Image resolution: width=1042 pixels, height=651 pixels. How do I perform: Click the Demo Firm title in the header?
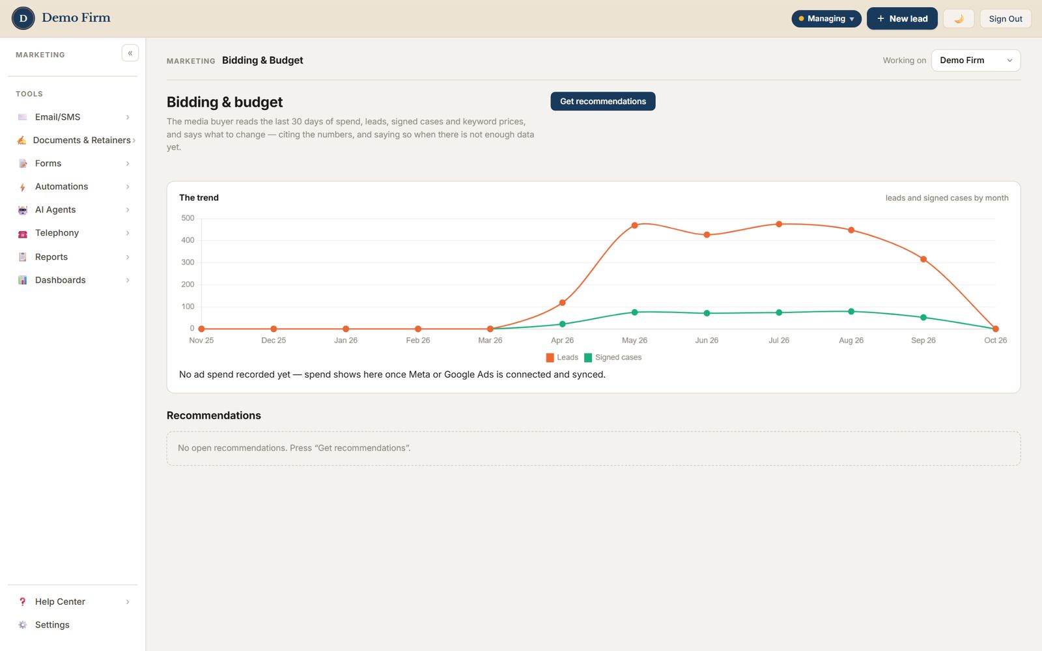coord(76,18)
